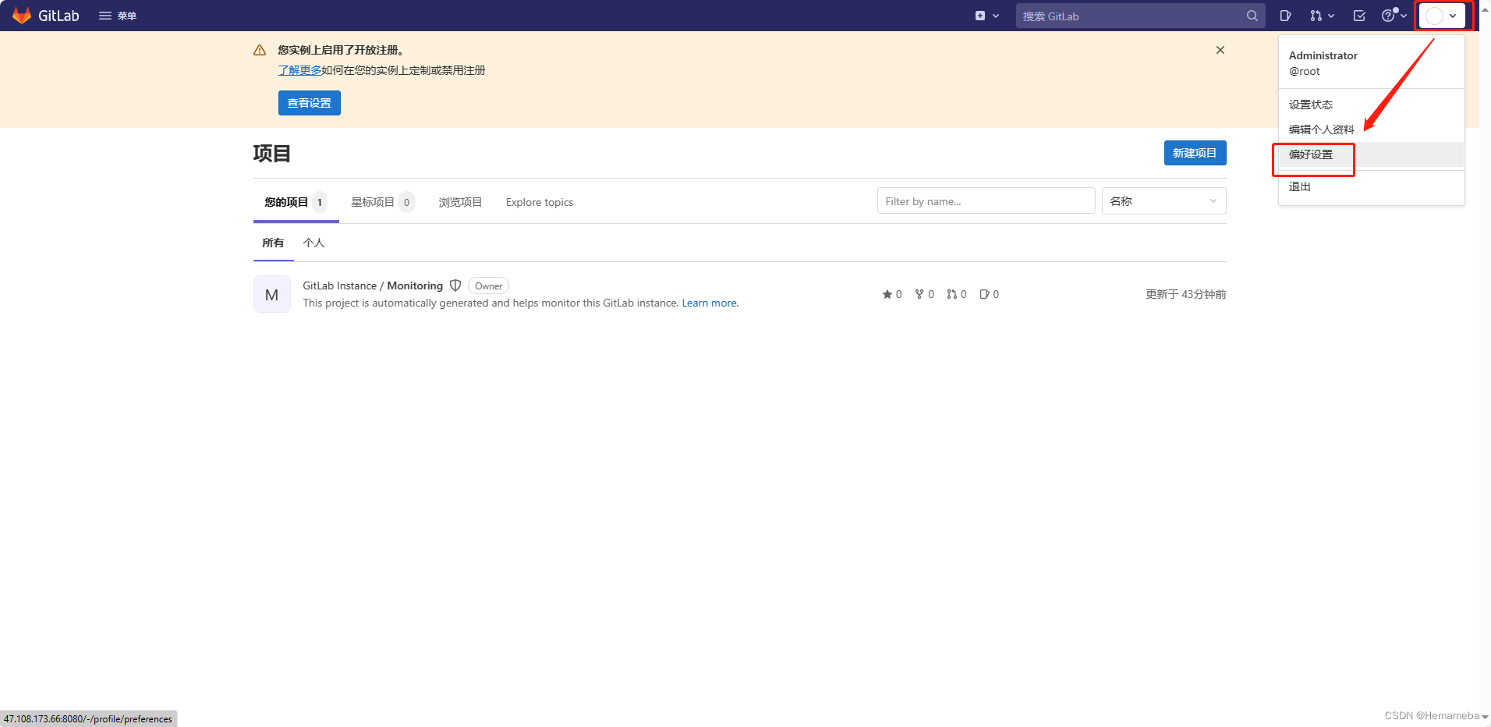
Task: Click the 新建项目 button
Action: pos(1194,153)
